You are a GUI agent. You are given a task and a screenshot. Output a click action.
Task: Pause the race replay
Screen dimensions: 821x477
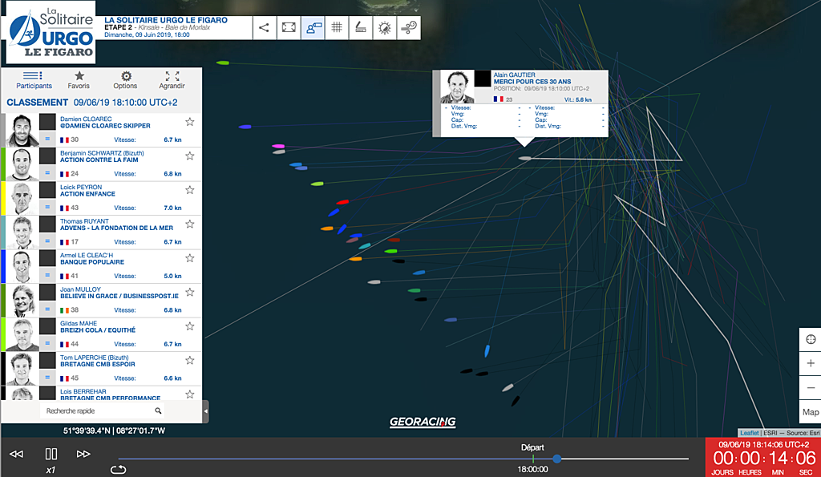tap(51, 454)
